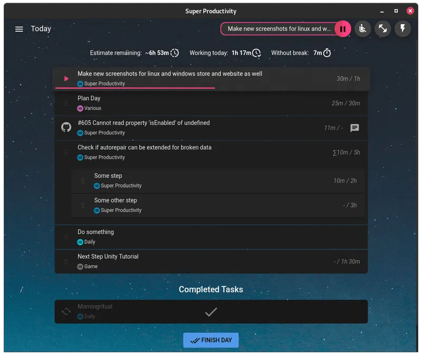422x356 pixels.
Task: Click the Today page title
Action: [41, 28]
